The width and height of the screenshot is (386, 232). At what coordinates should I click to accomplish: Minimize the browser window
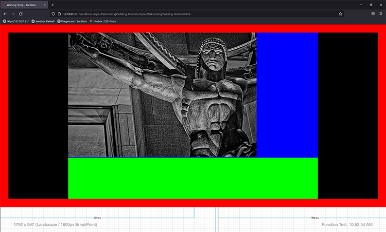click(361, 5)
